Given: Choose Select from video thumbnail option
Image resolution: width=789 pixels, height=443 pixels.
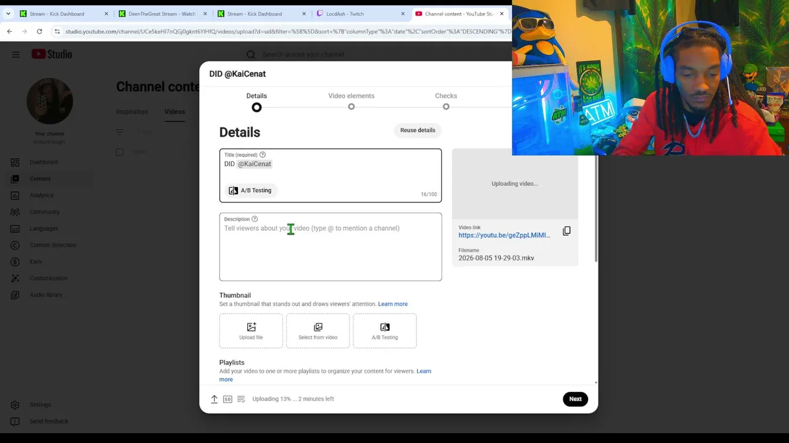Looking at the screenshot, I should point(318,331).
